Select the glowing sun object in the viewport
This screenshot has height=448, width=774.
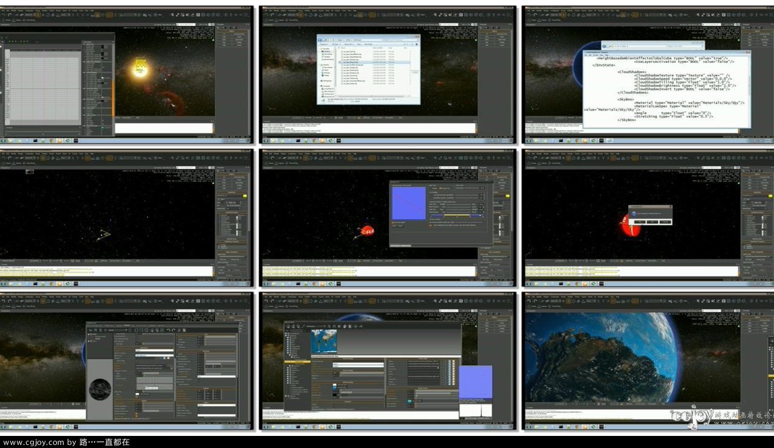pyautogui.click(x=140, y=68)
